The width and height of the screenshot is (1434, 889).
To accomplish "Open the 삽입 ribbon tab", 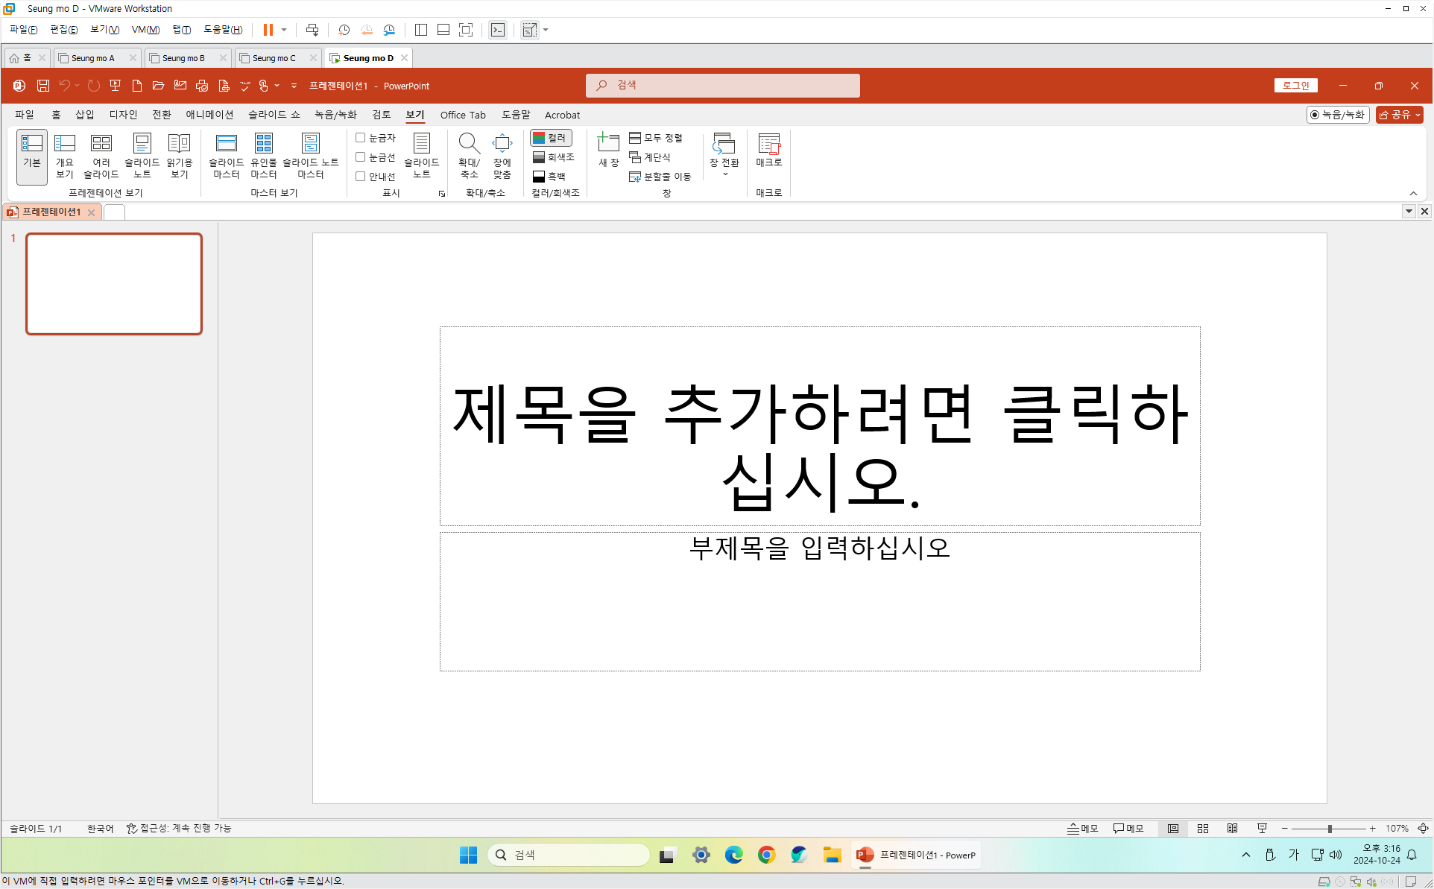I will [85, 115].
